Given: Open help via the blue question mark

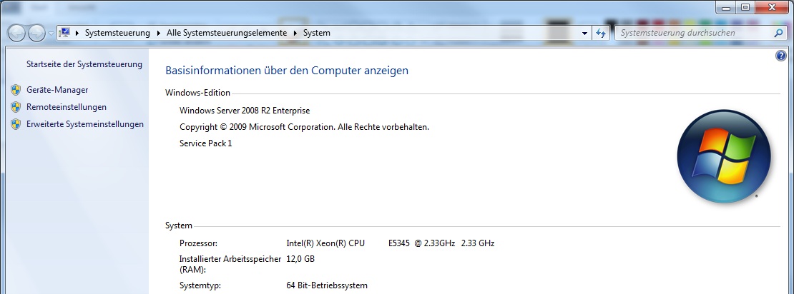Looking at the screenshot, I should coord(781,56).
